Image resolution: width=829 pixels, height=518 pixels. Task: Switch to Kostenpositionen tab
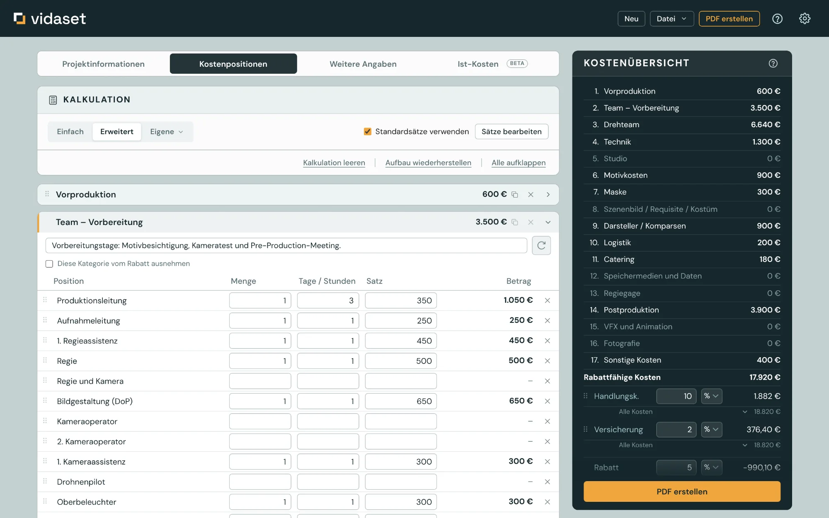coord(233,64)
